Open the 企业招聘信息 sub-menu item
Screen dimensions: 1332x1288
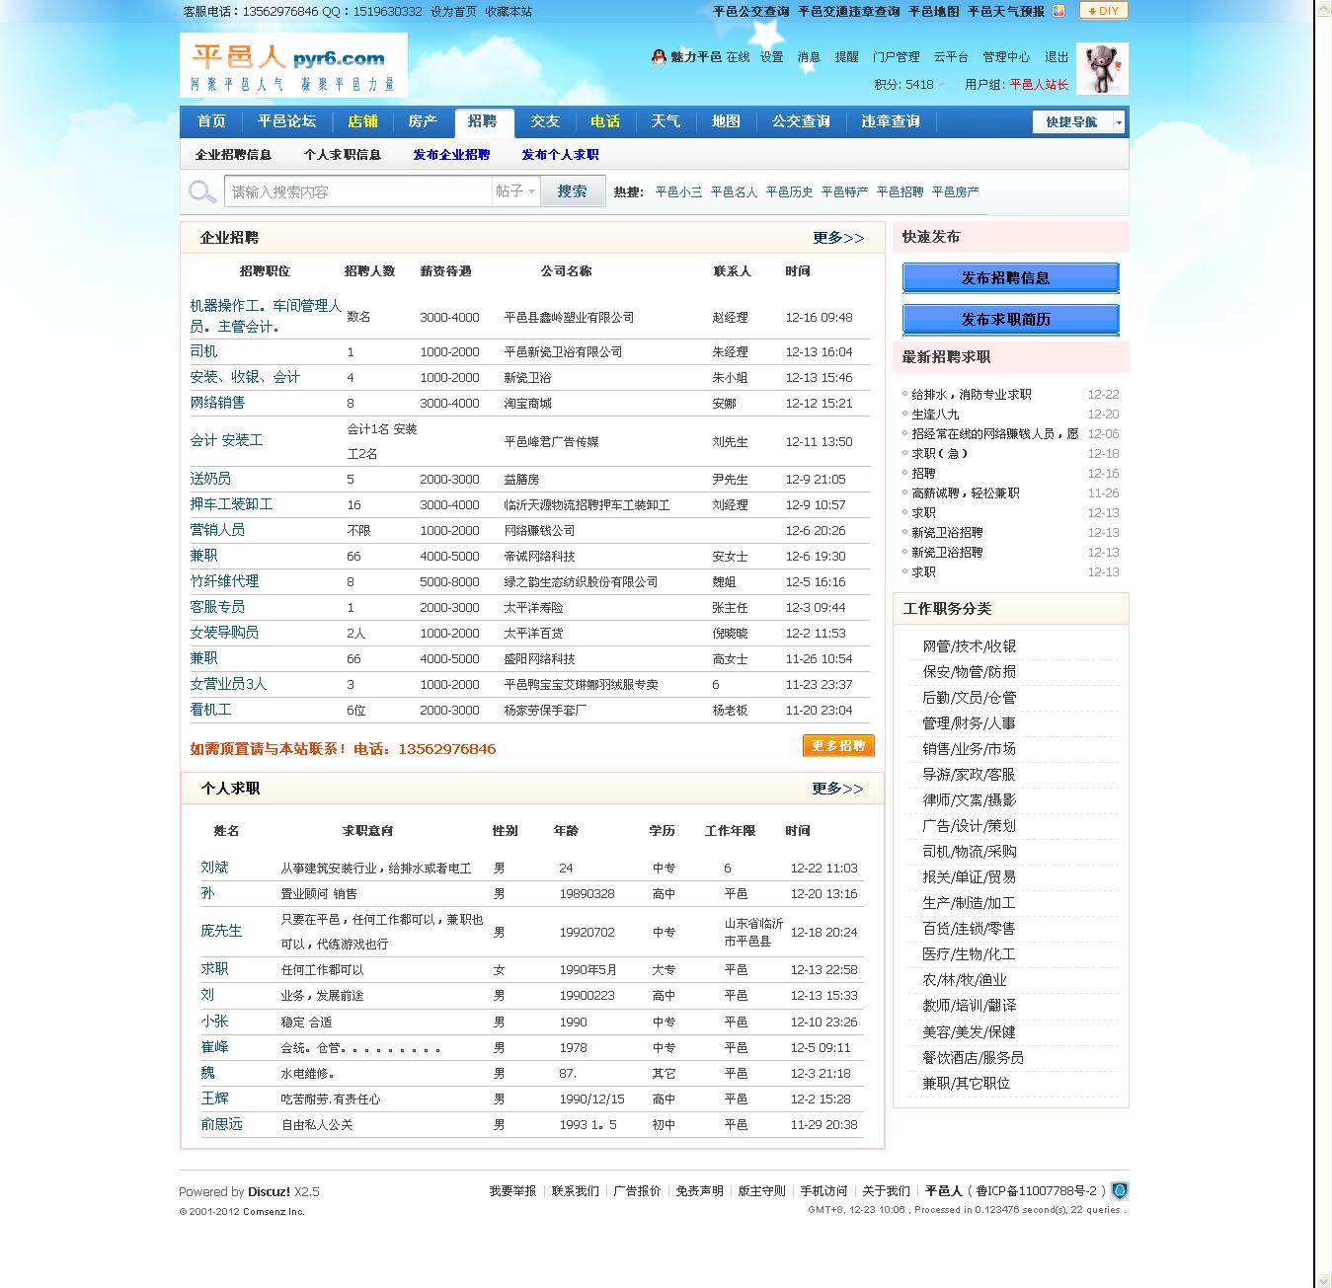click(233, 155)
